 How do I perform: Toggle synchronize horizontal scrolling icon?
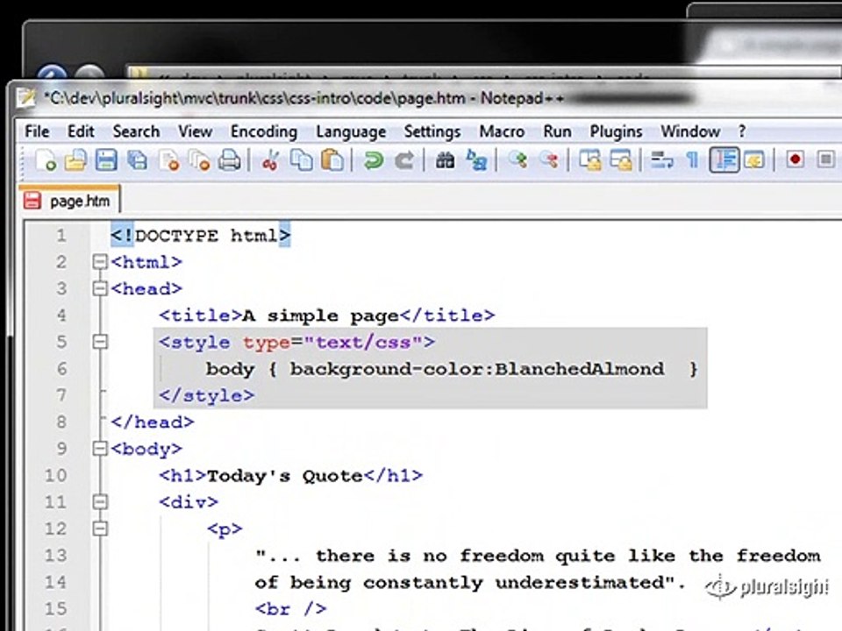(621, 160)
